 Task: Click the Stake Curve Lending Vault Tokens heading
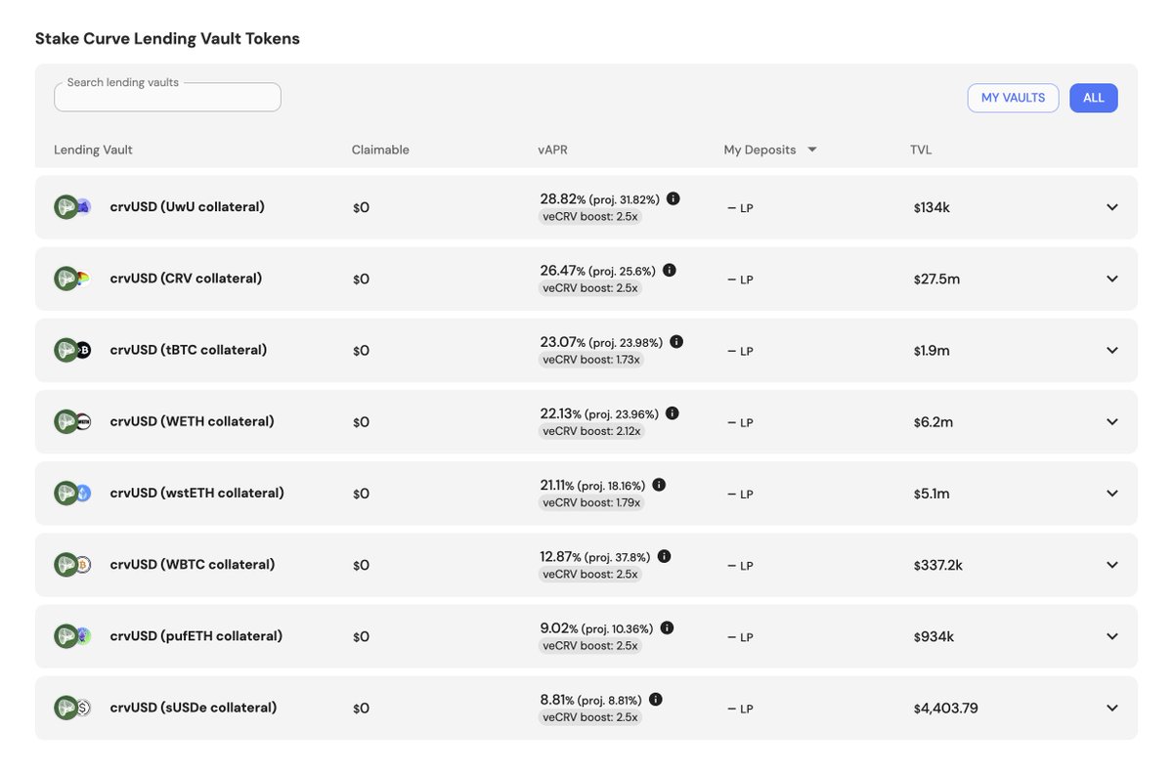click(167, 39)
